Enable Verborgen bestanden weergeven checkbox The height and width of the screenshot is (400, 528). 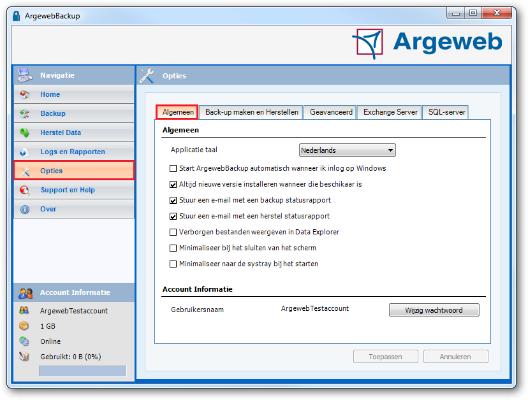[173, 232]
